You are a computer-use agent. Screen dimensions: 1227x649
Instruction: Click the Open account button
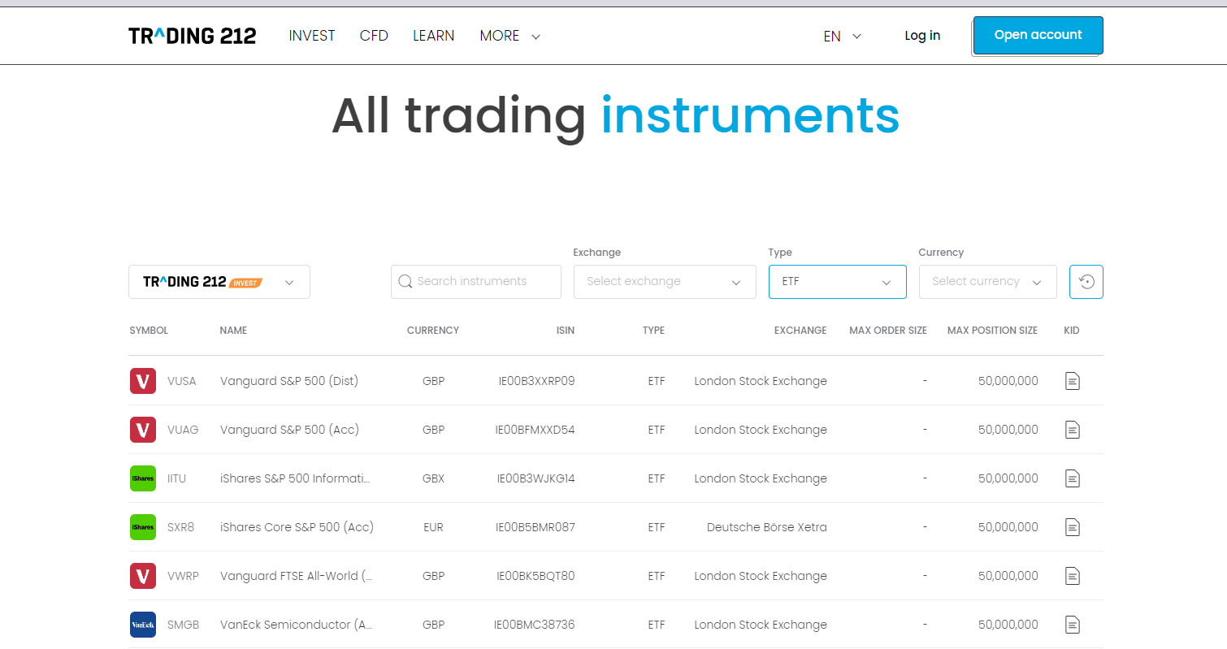[1038, 36]
